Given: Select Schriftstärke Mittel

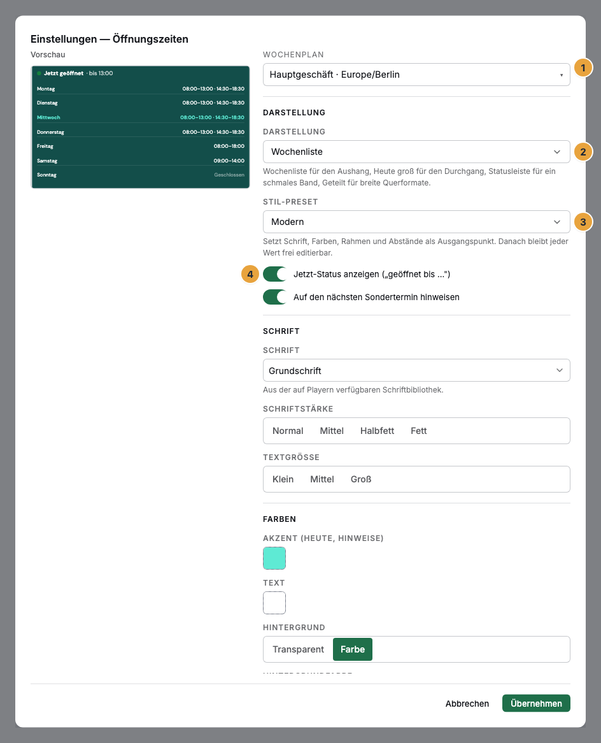Looking at the screenshot, I should [332, 431].
